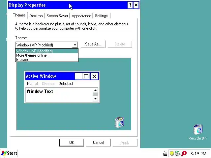211x158 pixels.
Task: Click the Window Text area in preview
Action: click(59, 94)
